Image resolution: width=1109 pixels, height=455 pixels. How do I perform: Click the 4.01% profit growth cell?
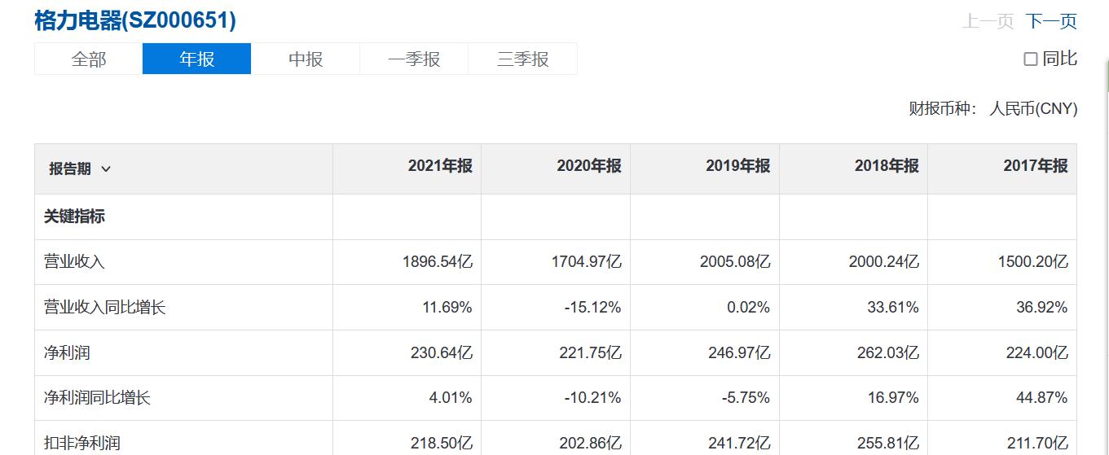(x=407, y=398)
